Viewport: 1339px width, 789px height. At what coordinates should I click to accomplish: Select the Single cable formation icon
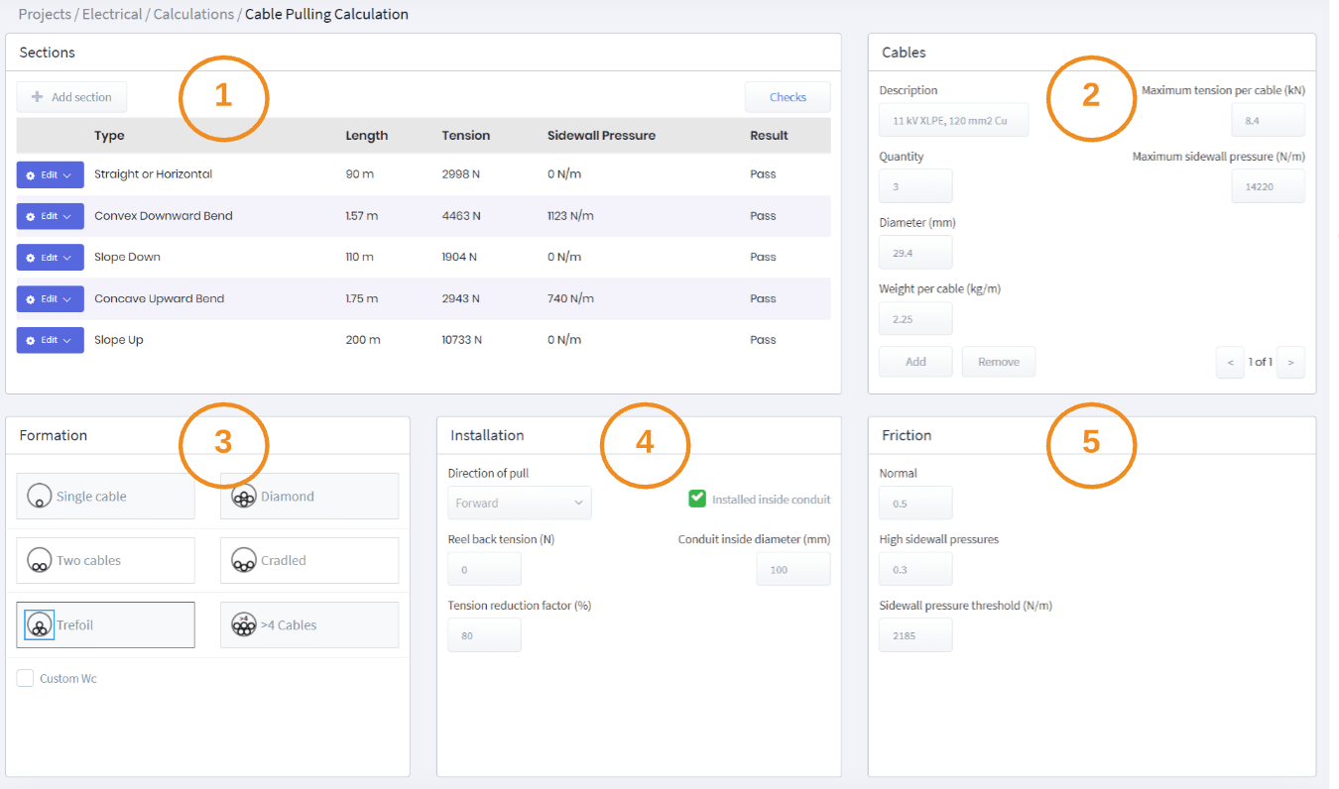(x=40, y=496)
